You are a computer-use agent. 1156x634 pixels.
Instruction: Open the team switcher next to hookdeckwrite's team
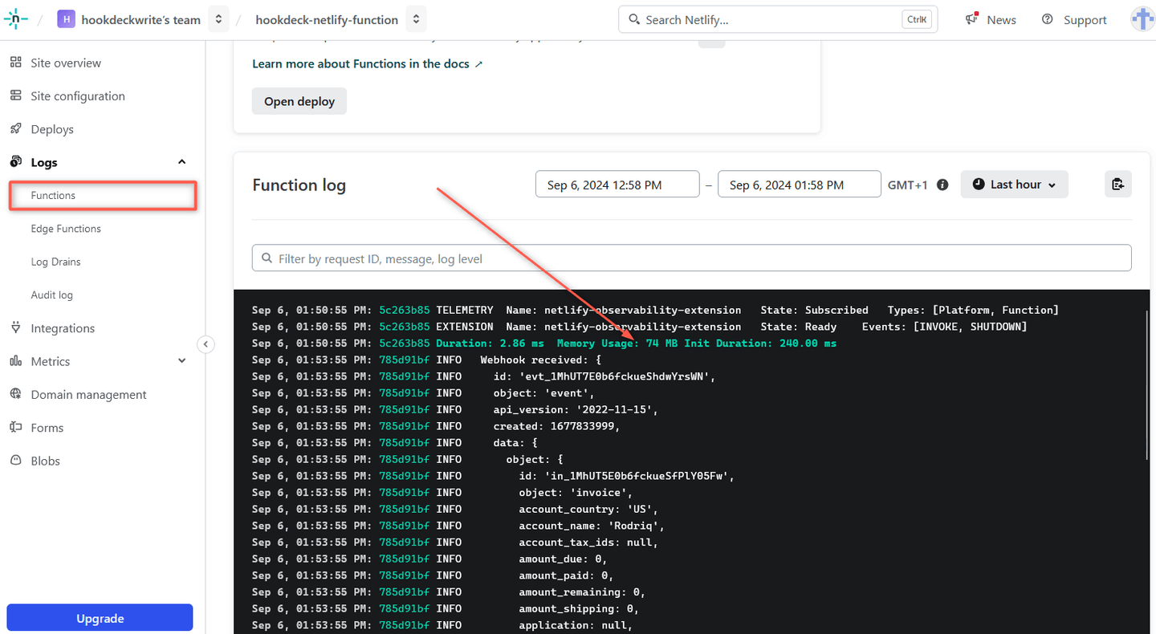(218, 18)
